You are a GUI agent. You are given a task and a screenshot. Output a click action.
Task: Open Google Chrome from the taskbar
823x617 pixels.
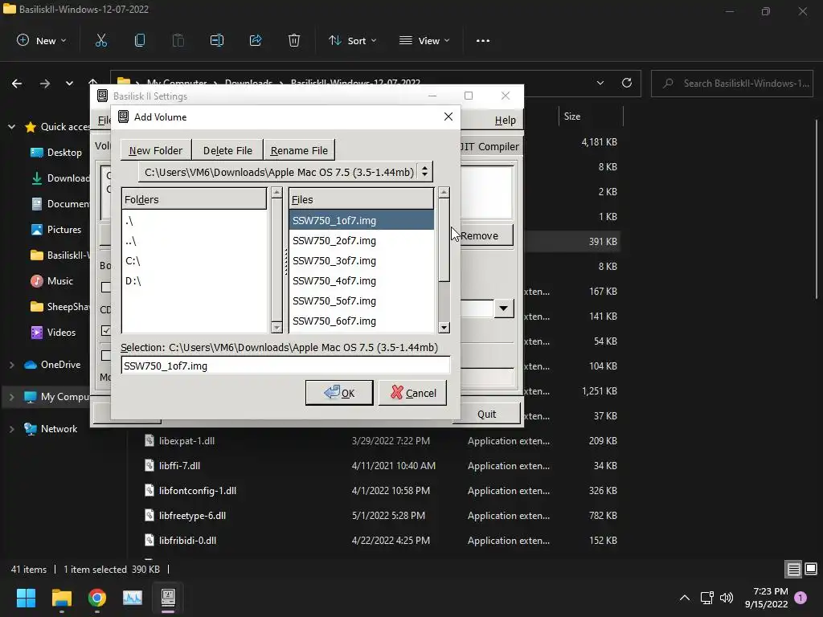(x=97, y=598)
